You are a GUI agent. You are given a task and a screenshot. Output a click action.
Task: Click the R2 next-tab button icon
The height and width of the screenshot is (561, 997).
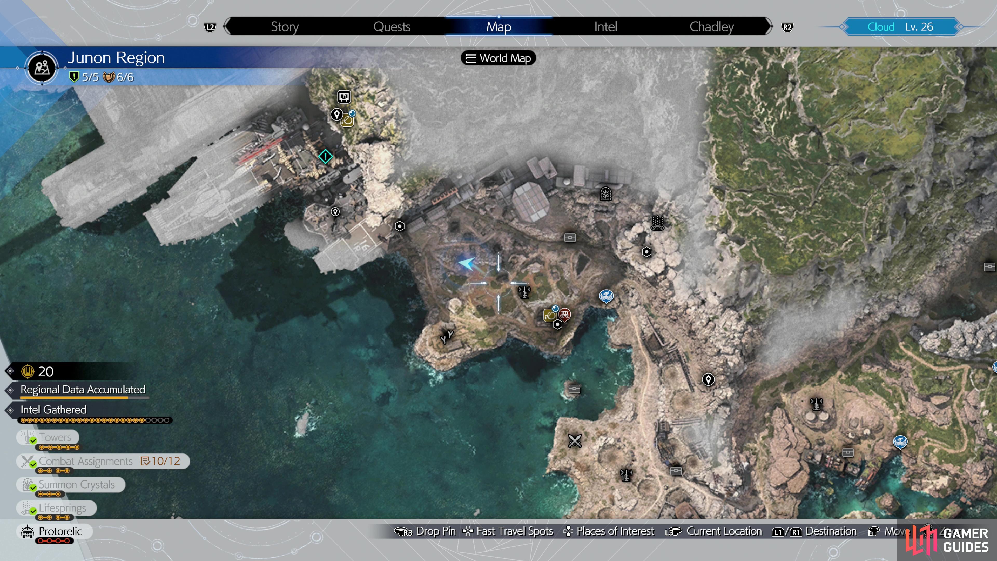(787, 27)
